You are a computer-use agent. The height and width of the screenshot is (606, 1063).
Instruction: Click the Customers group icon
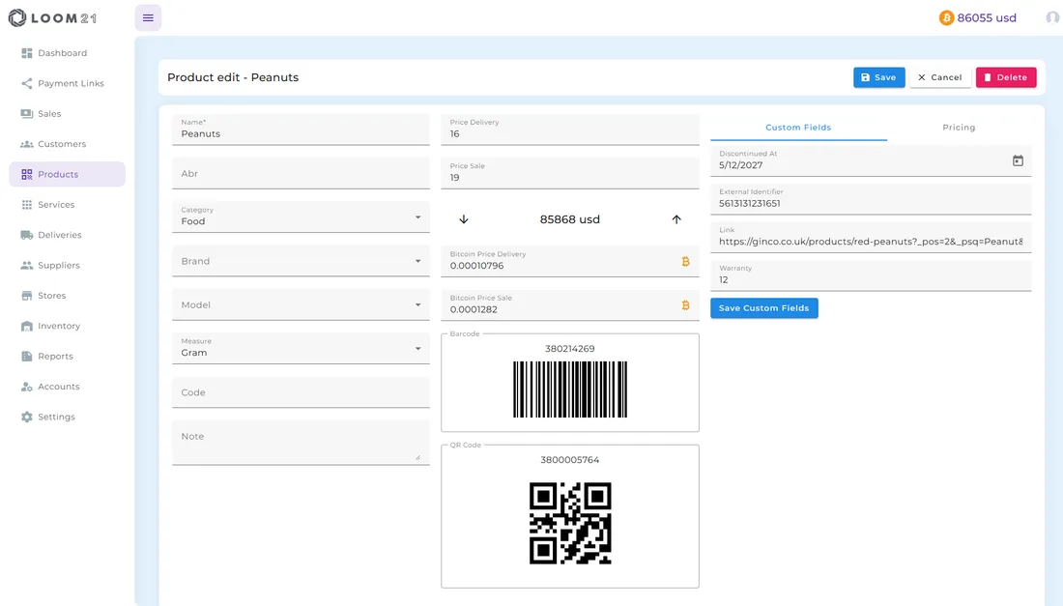coord(27,144)
